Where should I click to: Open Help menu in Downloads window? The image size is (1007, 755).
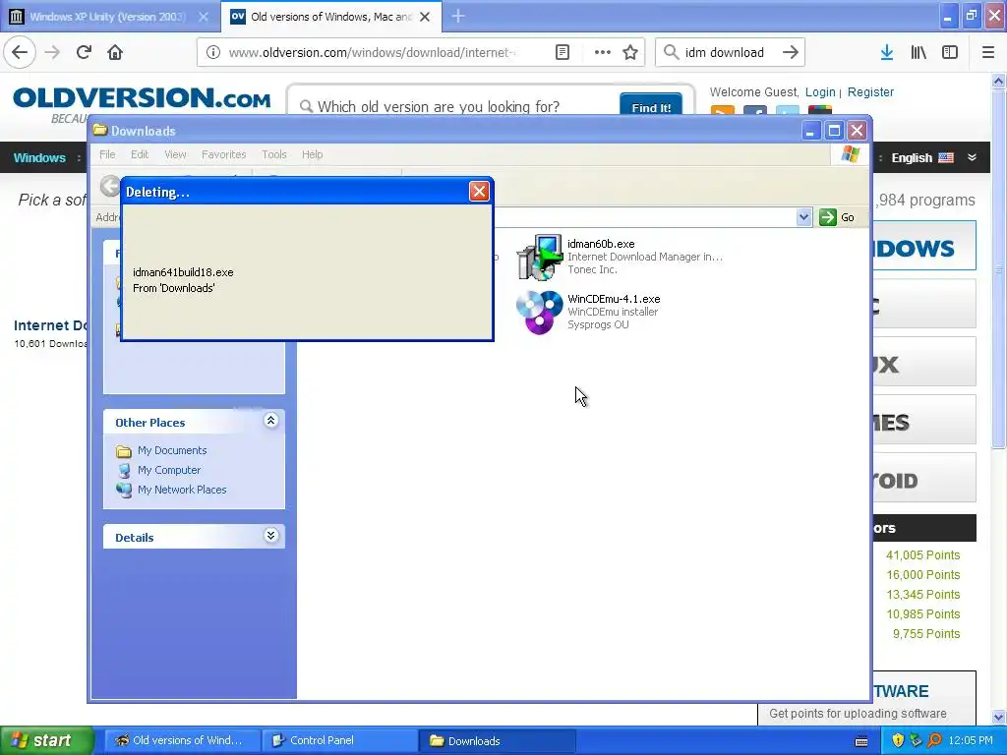point(312,154)
